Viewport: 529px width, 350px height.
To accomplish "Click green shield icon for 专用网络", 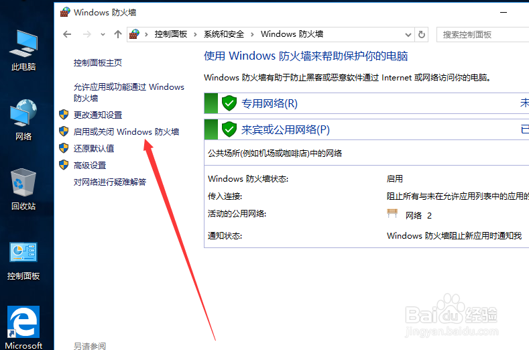I will tap(229, 103).
